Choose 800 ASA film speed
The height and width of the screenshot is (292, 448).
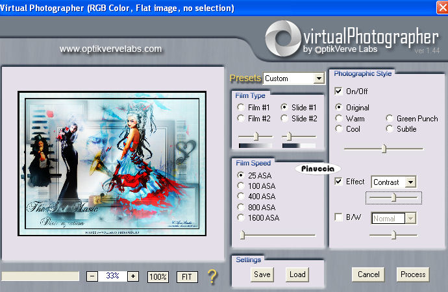click(241, 207)
